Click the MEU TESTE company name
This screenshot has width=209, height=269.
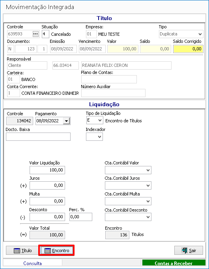coord(109,34)
